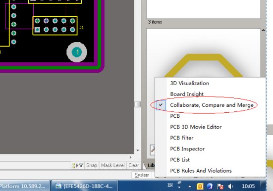273x191 pixels.
Task: Click the Snap button
Action: coord(92,165)
